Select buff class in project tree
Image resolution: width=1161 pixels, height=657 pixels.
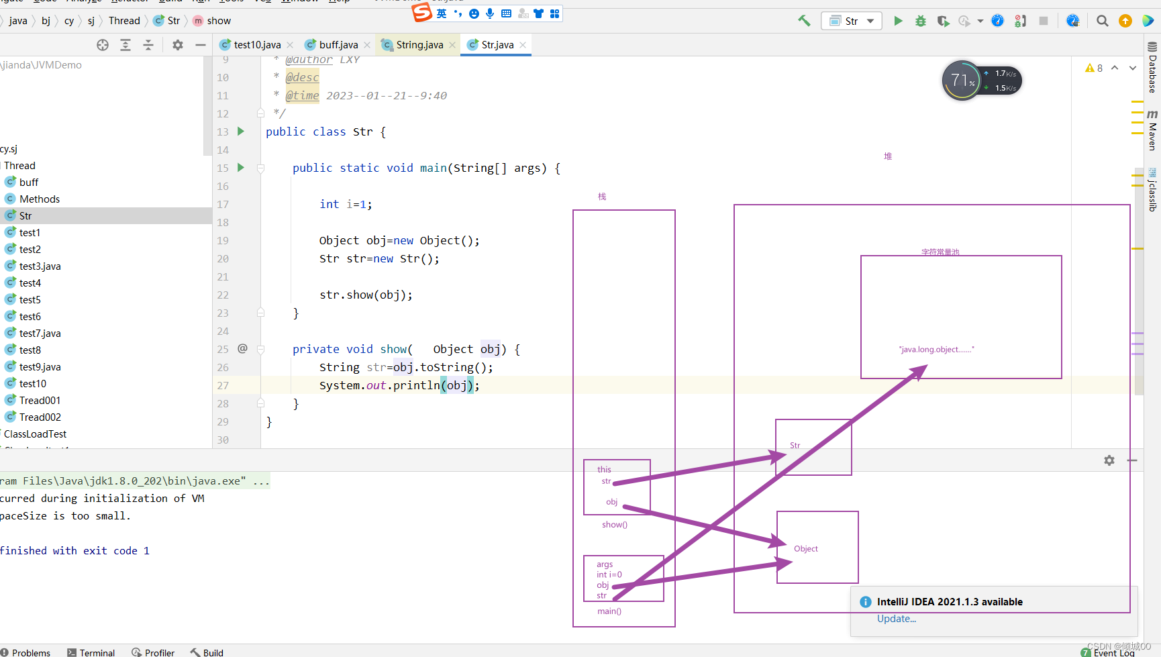29,183
